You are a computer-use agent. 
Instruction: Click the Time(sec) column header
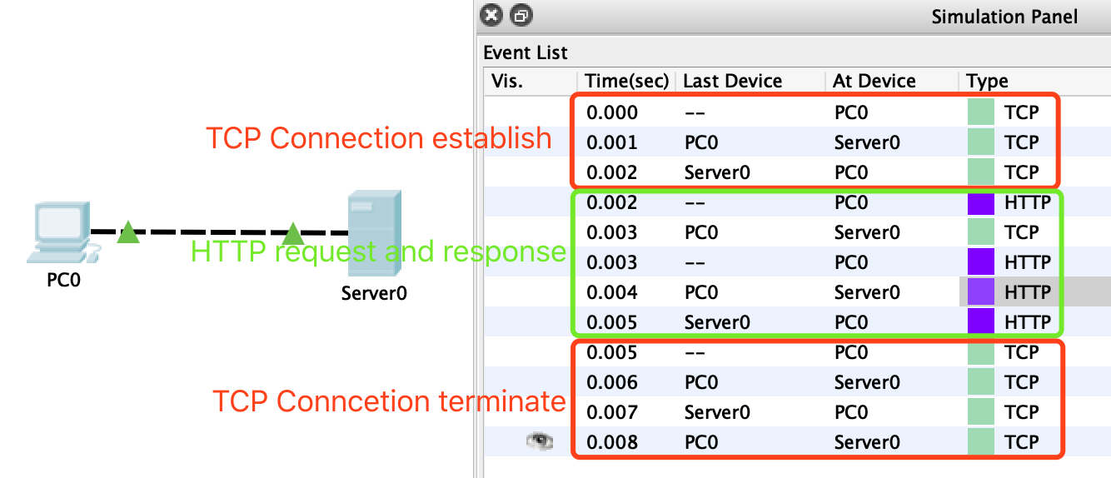pos(626,81)
